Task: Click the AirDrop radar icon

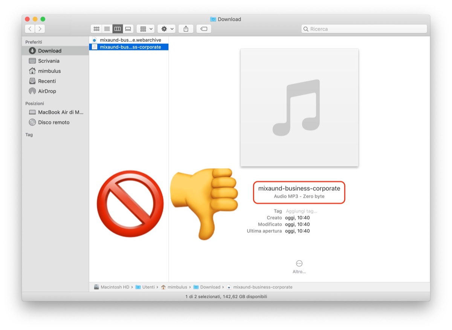Action: (x=32, y=91)
